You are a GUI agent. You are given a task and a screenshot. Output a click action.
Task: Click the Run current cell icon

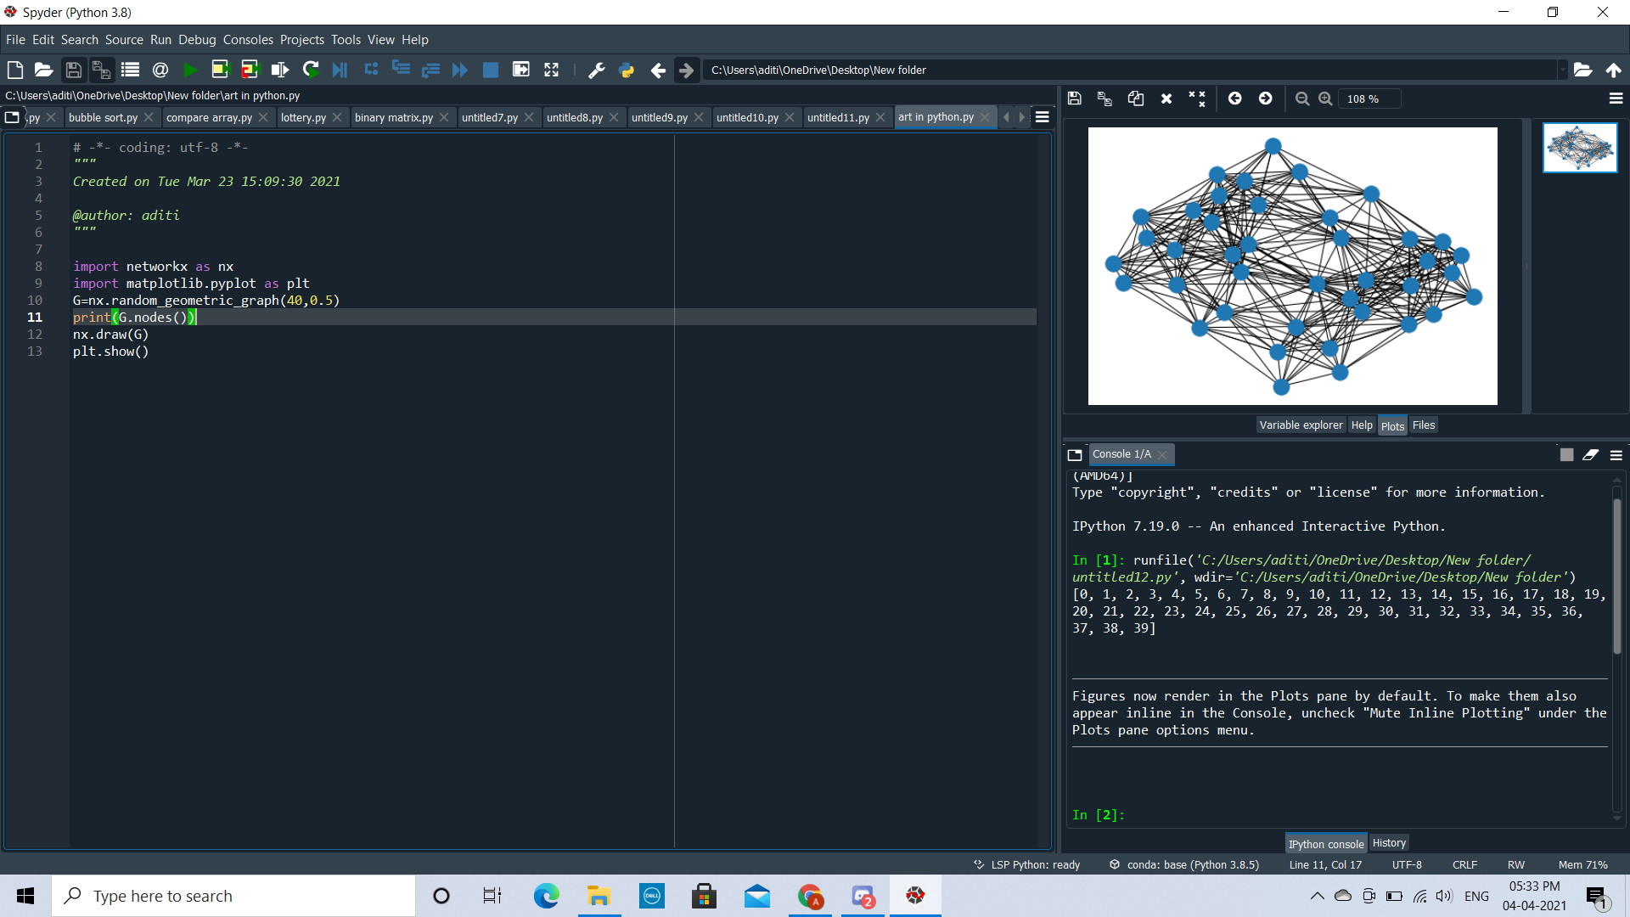pyautogui.click(x=220, y=70)
